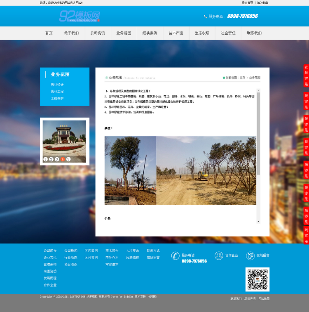Click the content scrollbar down arrow
The width and height of the screenshot is (309, 312).
258,222
